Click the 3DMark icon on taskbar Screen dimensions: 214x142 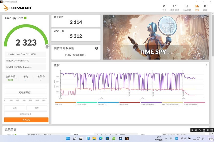(x=127, y=139)
